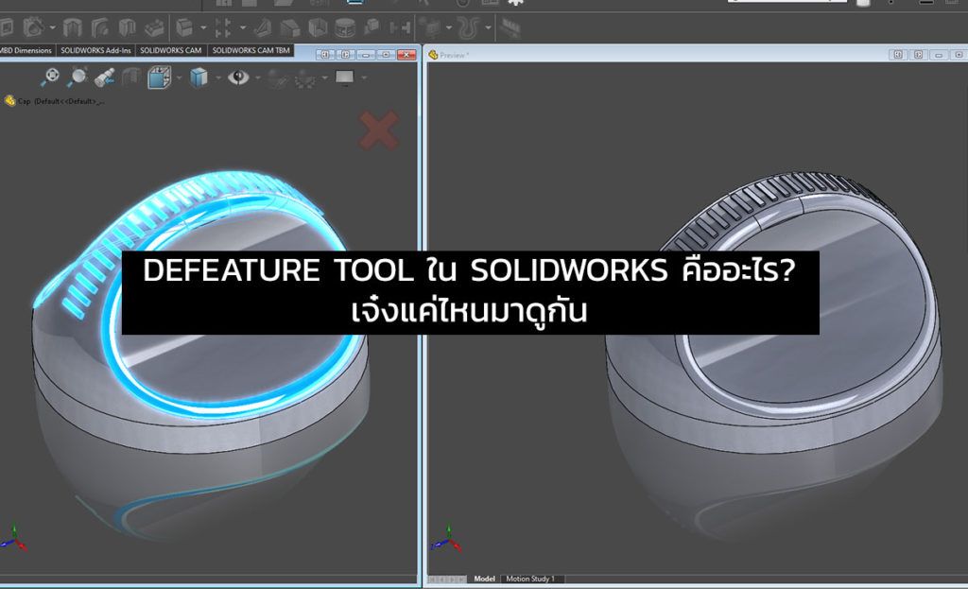Expand the Hide/Show Items dropdown arrow

257,78
